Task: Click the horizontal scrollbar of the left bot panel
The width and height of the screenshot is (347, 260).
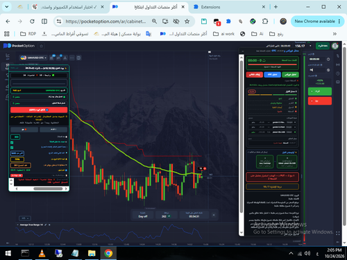Action: (x=48, y=189)
